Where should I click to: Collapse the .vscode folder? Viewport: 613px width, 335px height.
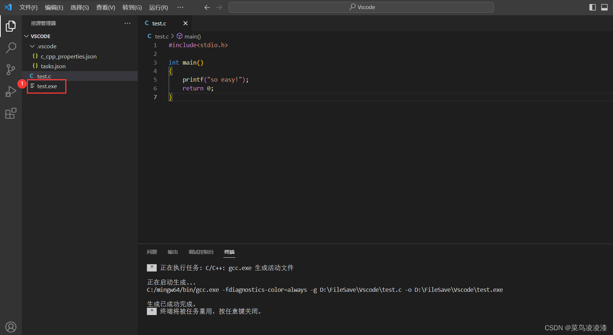click(80, 46)
